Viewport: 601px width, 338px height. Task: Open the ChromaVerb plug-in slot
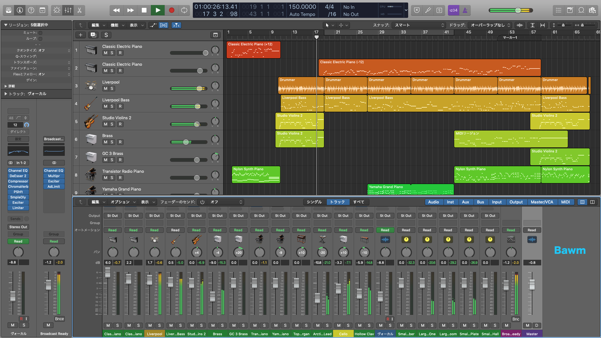[18, 187]
